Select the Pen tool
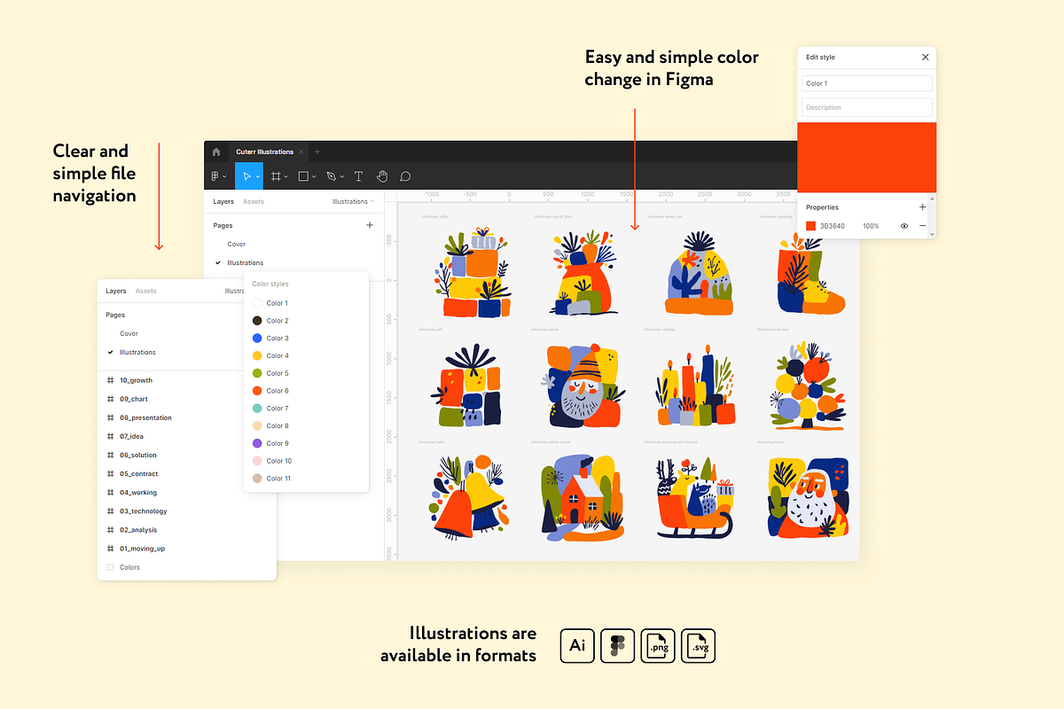 pyautogui.click(x=331, y=176)
